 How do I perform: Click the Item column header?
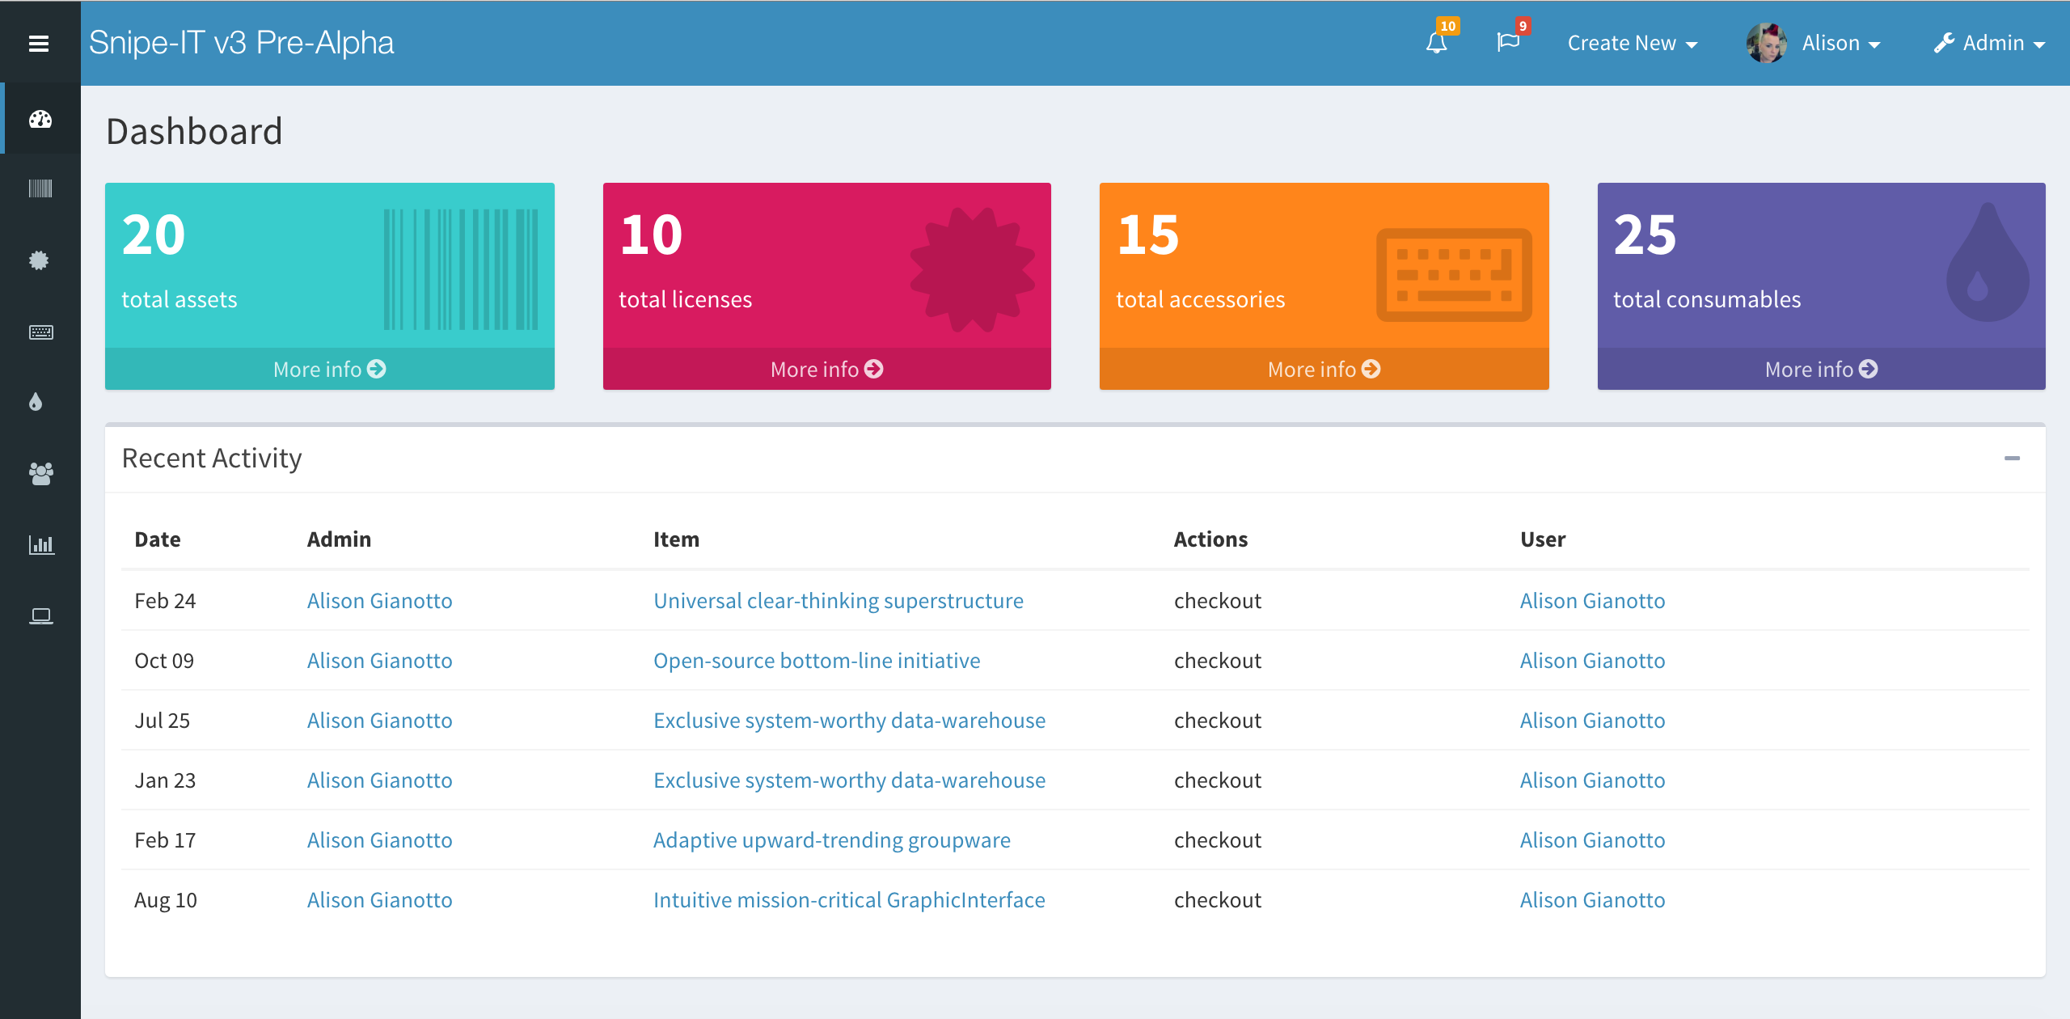[x=676, y=539]
